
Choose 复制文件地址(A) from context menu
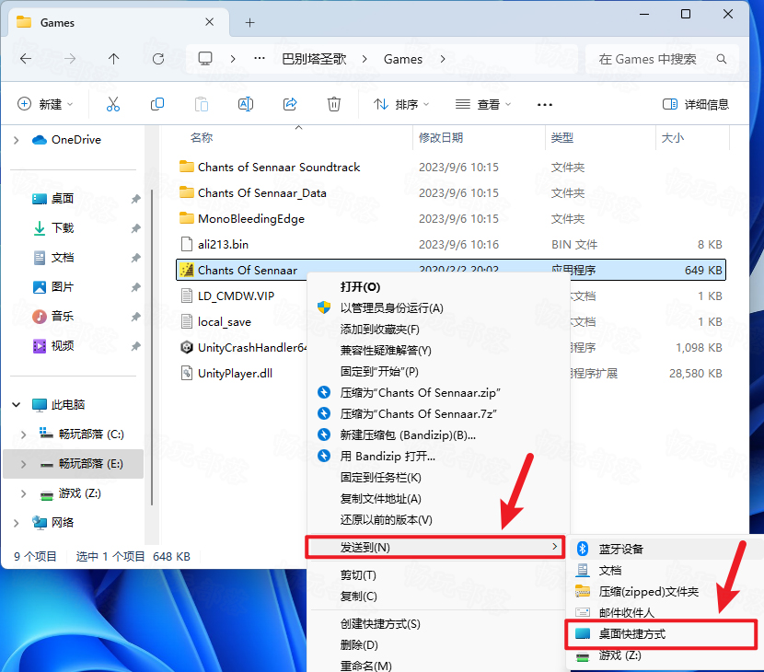pyautogui.click(x=380, y=499)
